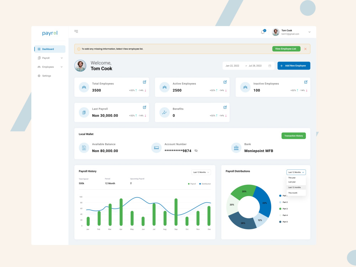
Task: Click View Employee List button
Action: 286,49
